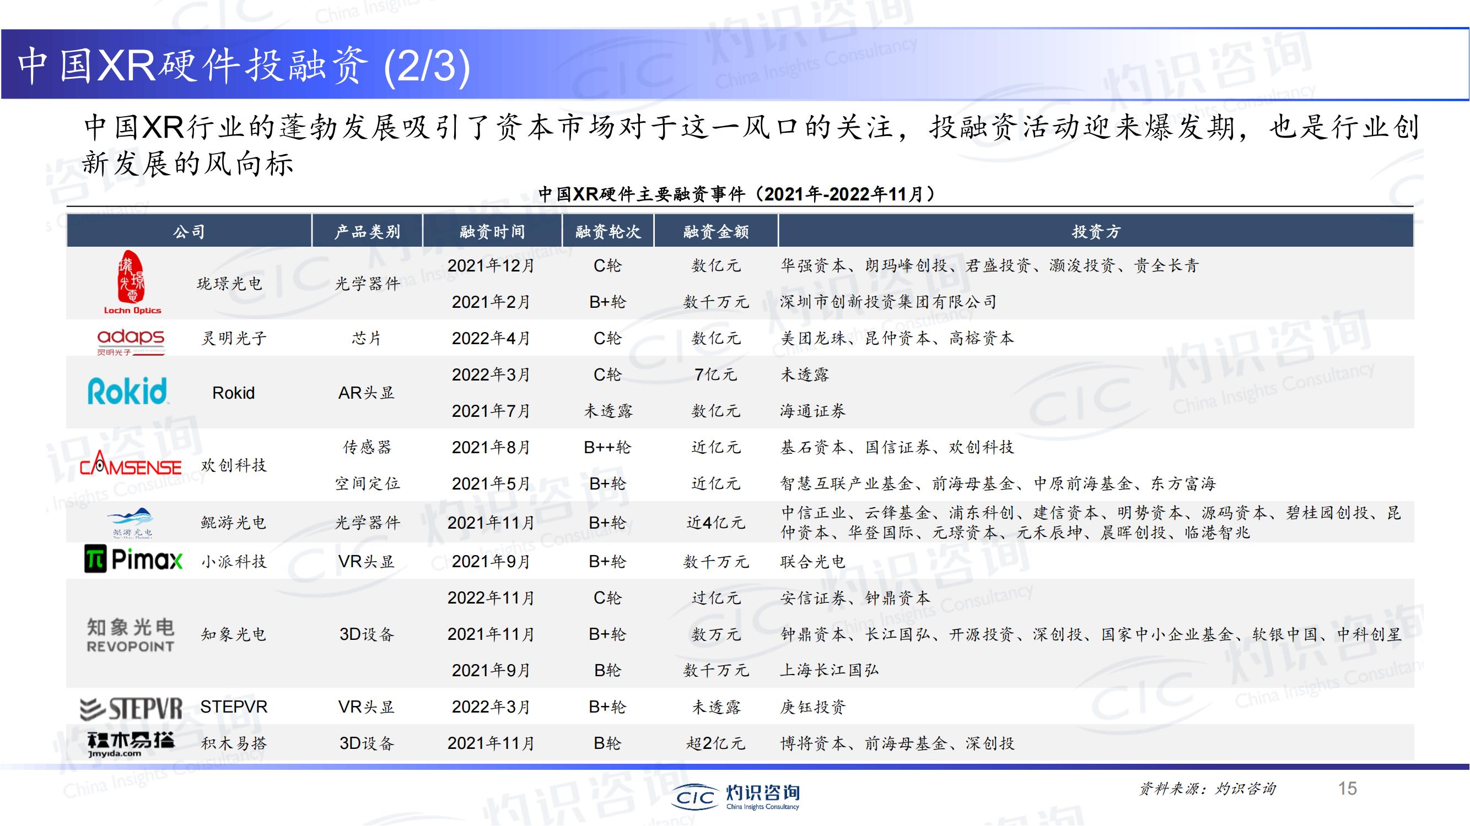Click company name 灵明光子
This screenshot has width=1470, height=826.
click(234, 338)
